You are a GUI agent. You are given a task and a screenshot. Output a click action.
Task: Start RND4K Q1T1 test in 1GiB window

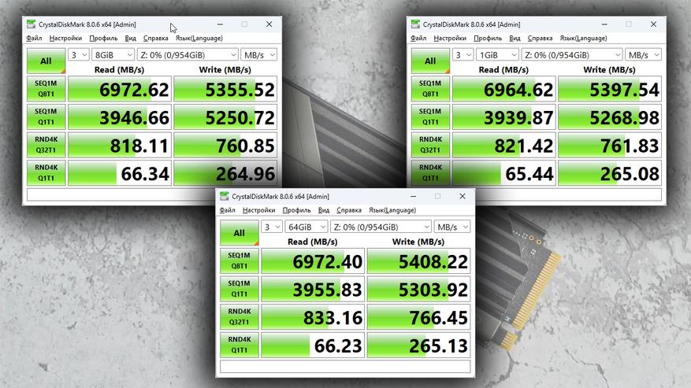click(x=430, y=172)
